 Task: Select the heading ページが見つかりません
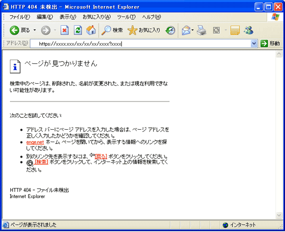[x=61, y=63]
